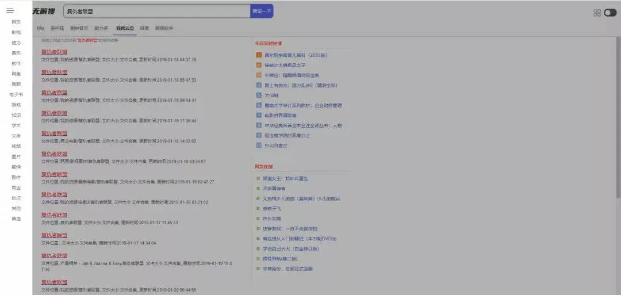Select 磁力 in the sidebar
Viewport: 621px width, 295px height.
pyautogui.click(x=16, y=43)
